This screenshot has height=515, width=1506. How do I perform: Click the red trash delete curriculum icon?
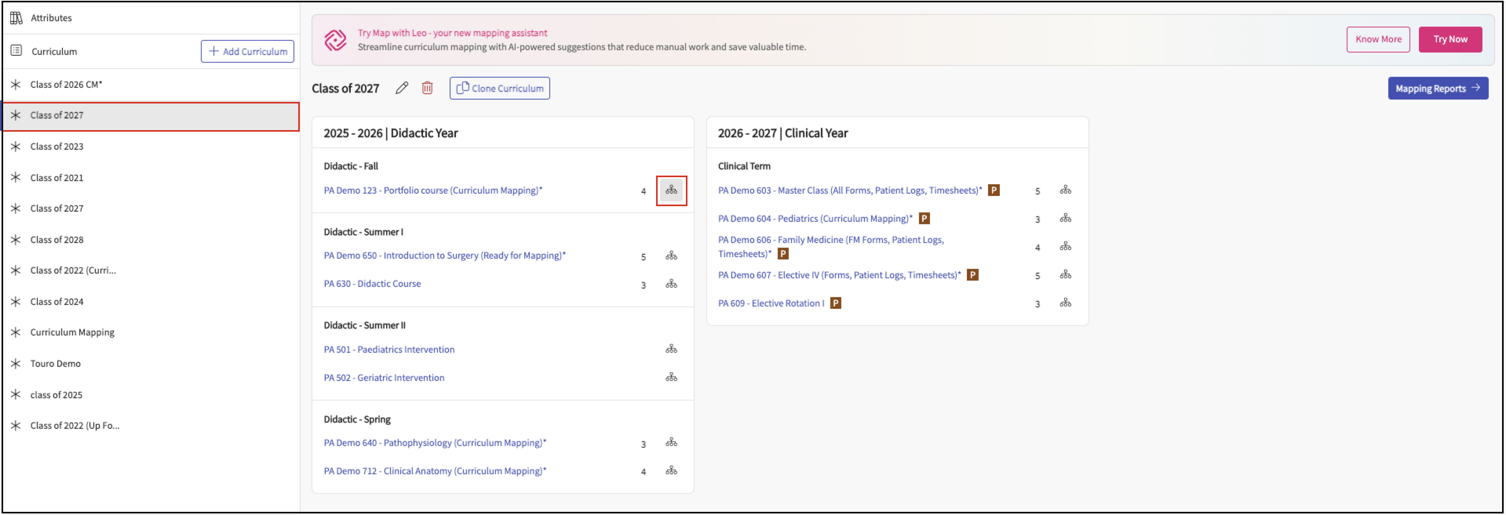point(427,88)
